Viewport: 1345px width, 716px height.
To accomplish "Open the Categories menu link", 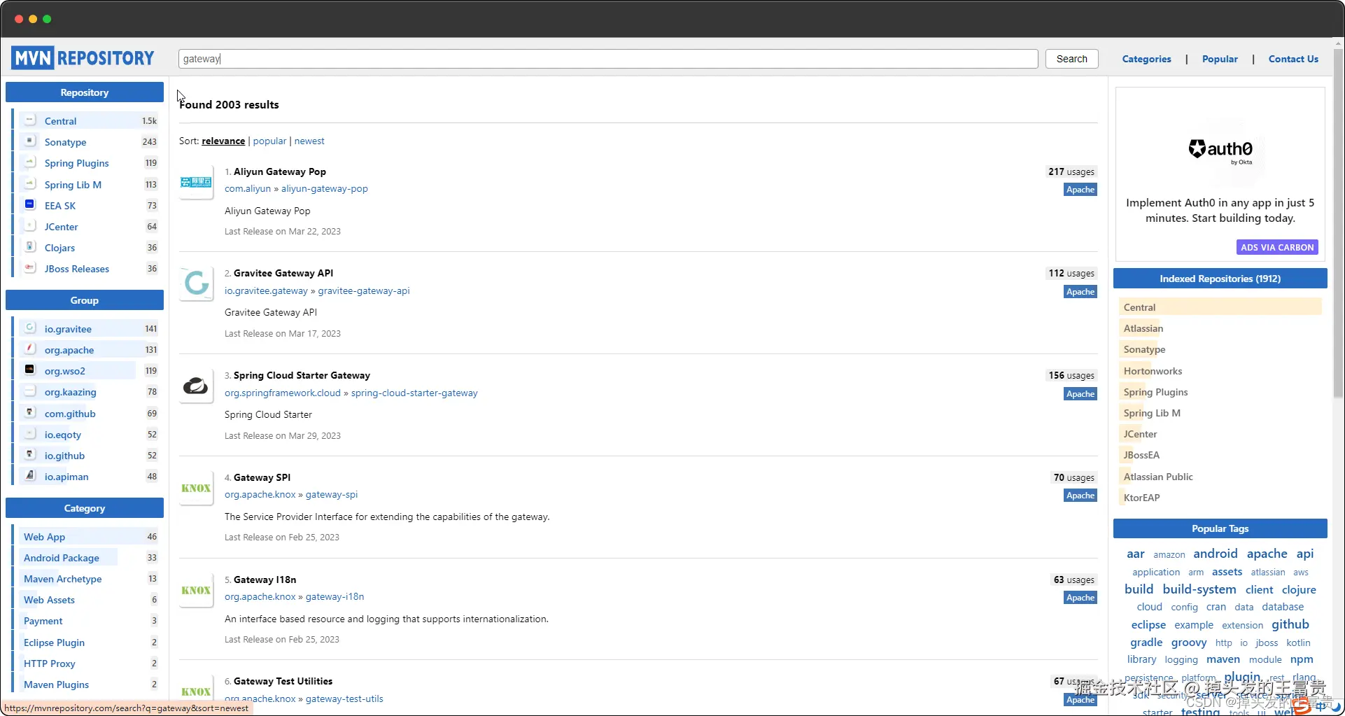I will pos(1146,59).
